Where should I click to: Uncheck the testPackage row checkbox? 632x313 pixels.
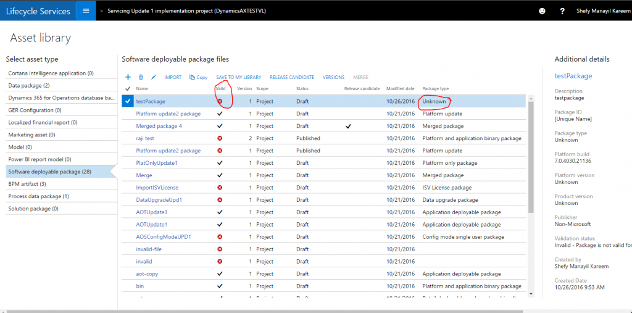coord(128,101)
